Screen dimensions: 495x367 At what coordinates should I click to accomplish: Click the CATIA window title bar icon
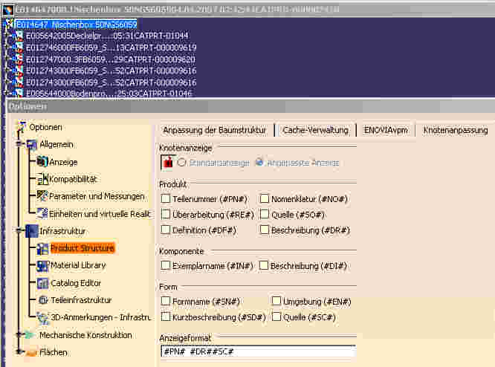(7, 10)
